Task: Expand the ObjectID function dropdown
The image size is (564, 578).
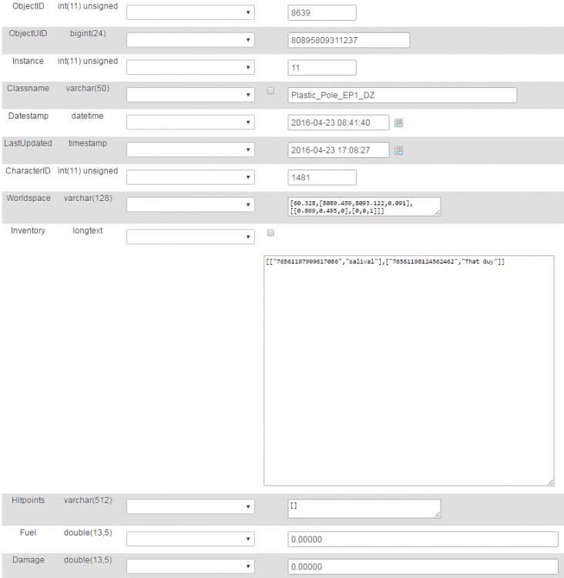Action: coord(190,12)
